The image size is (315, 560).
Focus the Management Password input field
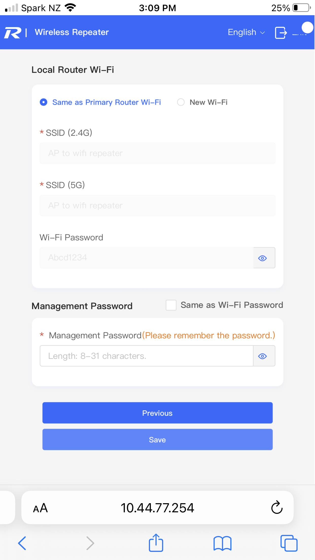click(x=146, y=356)
